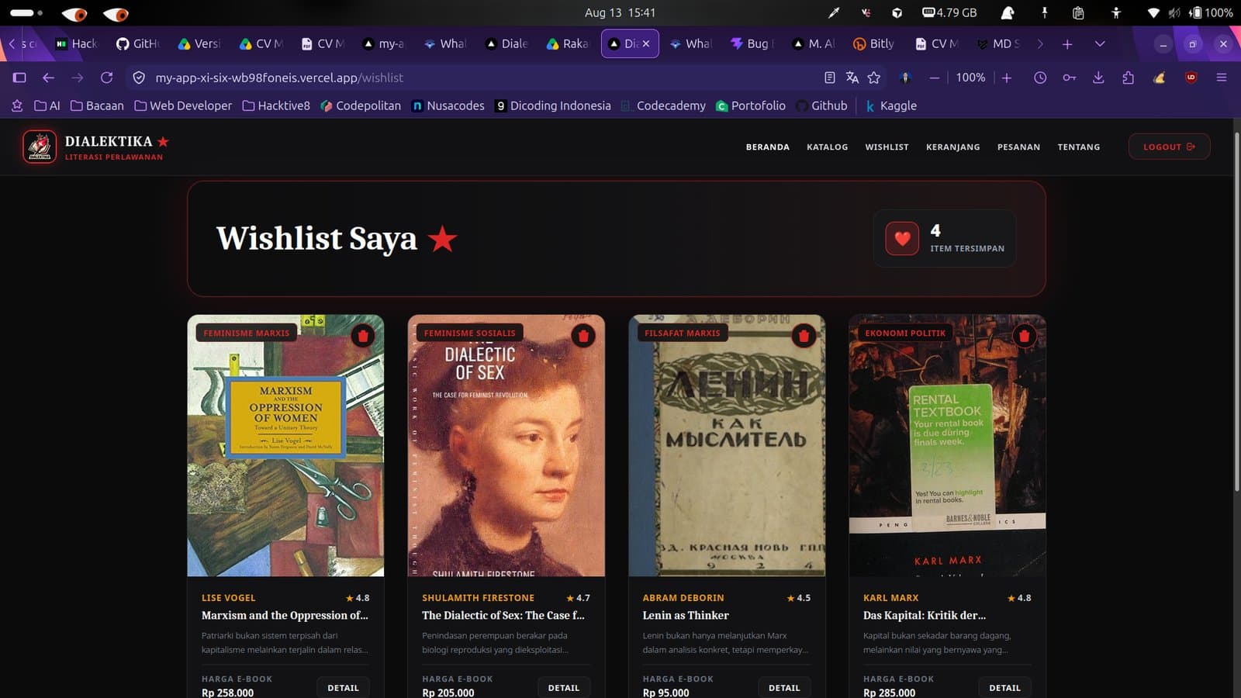
Task: Click the site security shield icon
Action: pos(139,78)
